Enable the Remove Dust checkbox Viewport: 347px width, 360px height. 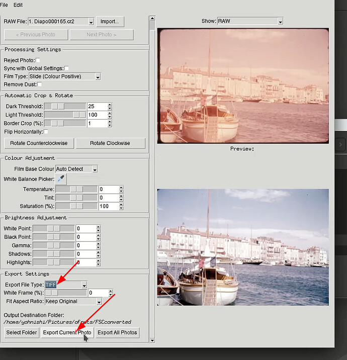40,84
